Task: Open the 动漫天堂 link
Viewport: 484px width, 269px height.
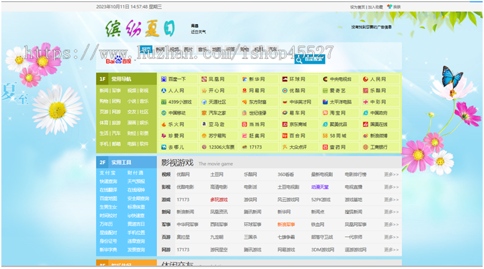Action: tap(320, 187)
